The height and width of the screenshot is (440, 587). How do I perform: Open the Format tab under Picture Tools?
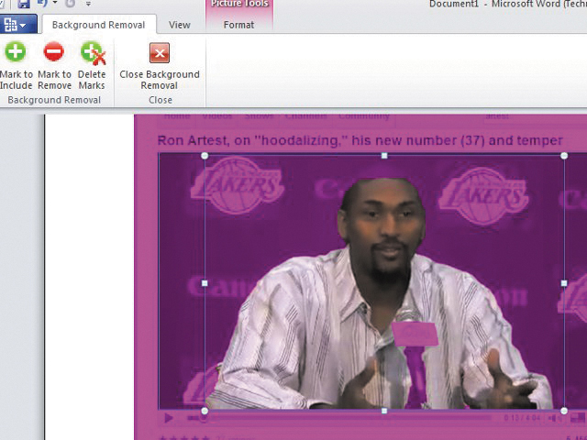[238, 25]
